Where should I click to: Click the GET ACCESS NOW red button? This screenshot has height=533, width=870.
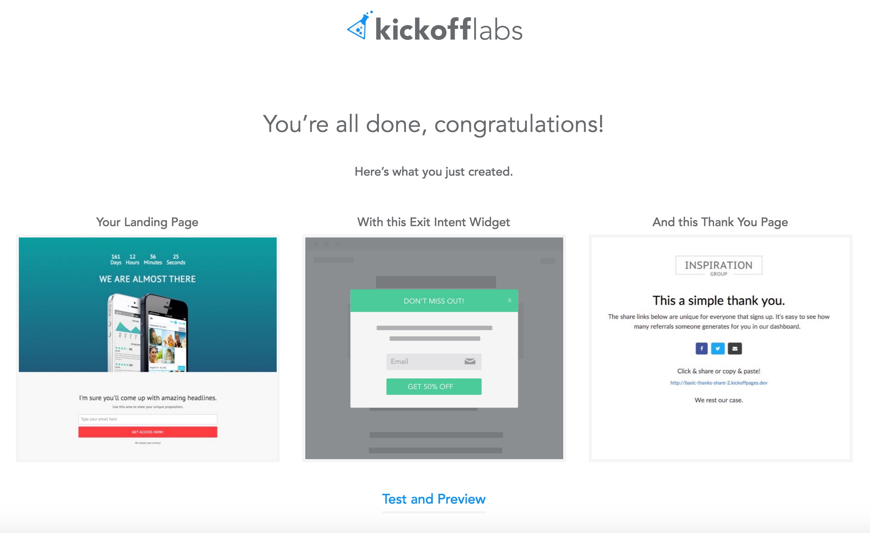(148, 432)
